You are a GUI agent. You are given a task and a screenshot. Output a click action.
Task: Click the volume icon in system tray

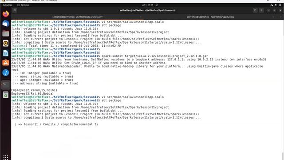[x=276, y=5]
